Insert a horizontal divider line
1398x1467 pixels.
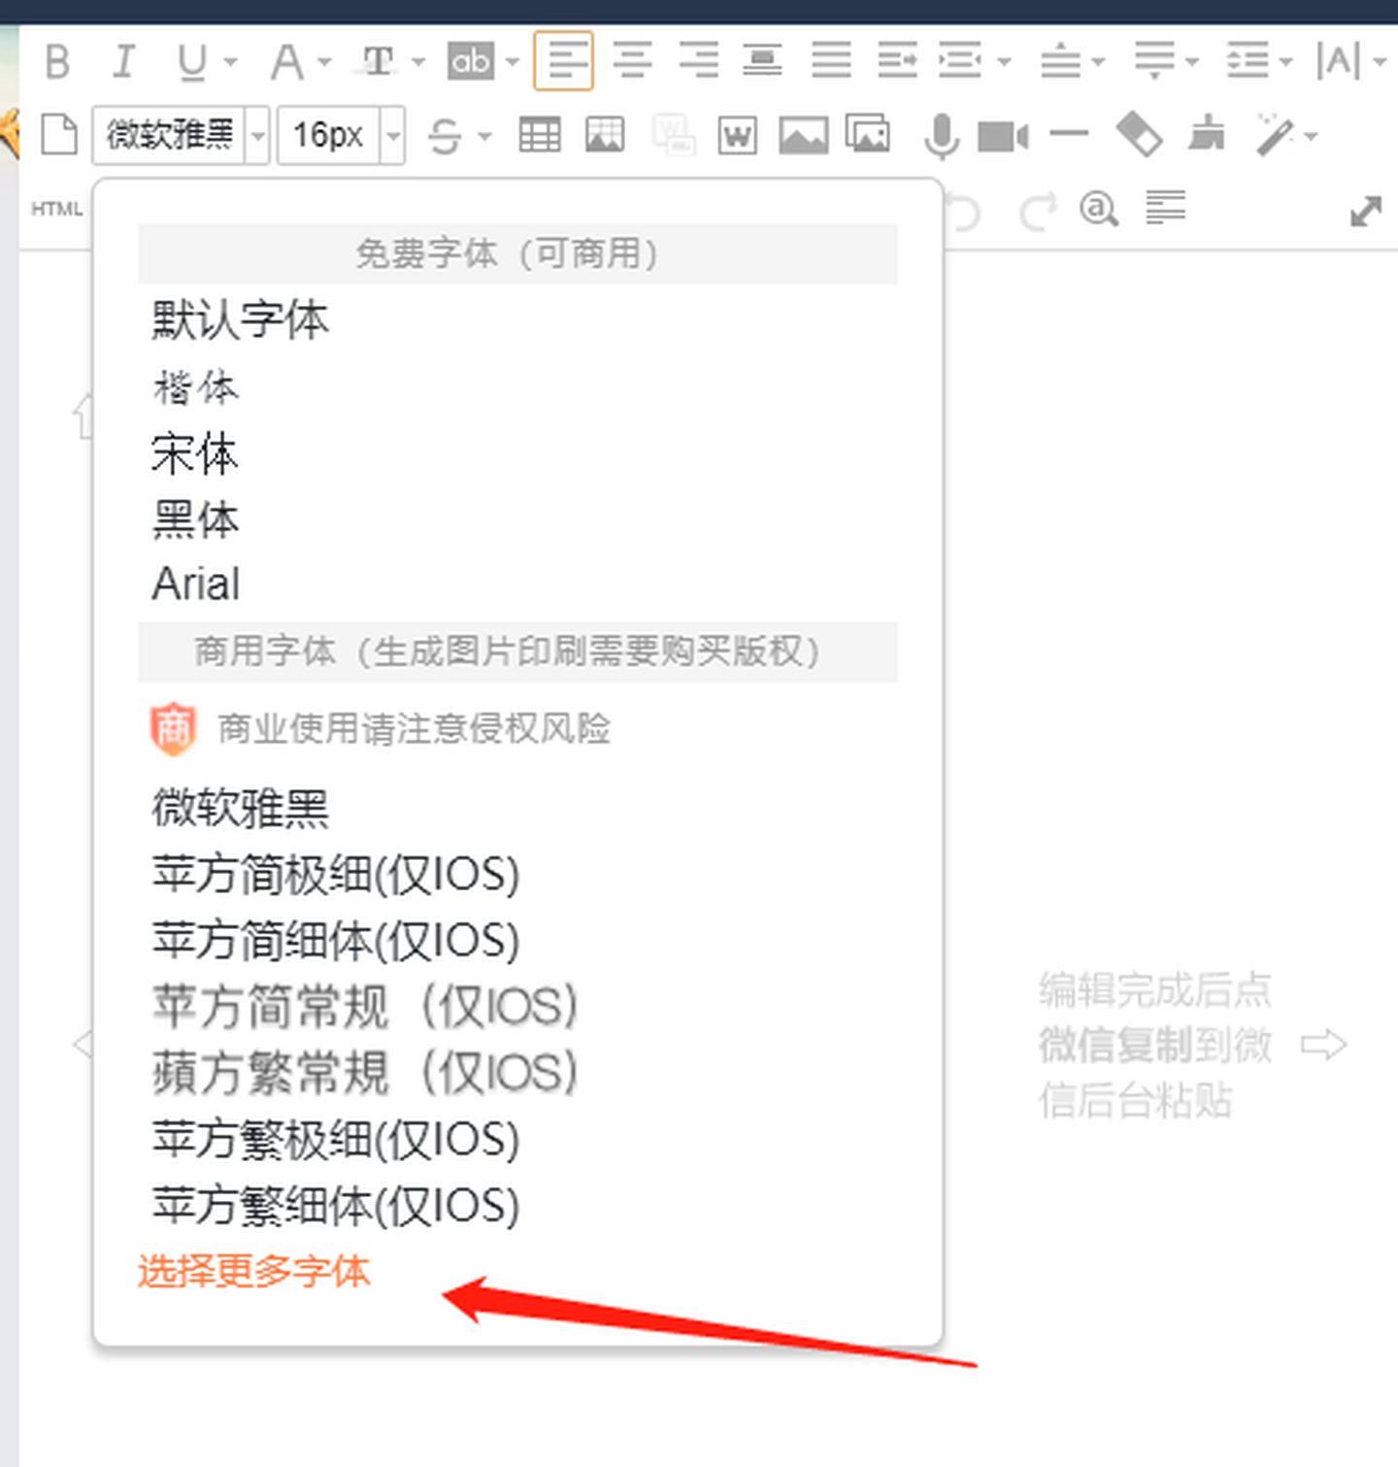(1069, 132)
